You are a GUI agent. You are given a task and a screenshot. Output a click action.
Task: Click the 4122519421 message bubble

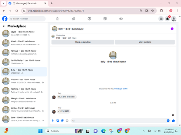click(64, 111)
